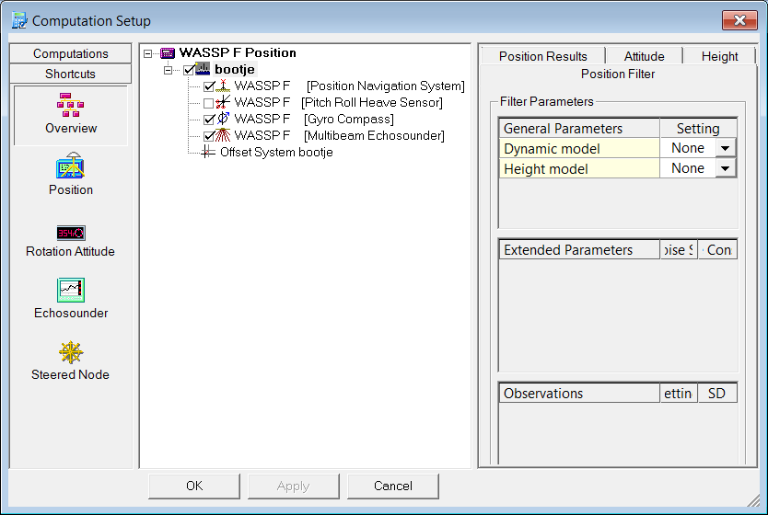Click the Filter Parameters group label
The width and height of the screenshot is (768, 515).
tap(547, 101)
